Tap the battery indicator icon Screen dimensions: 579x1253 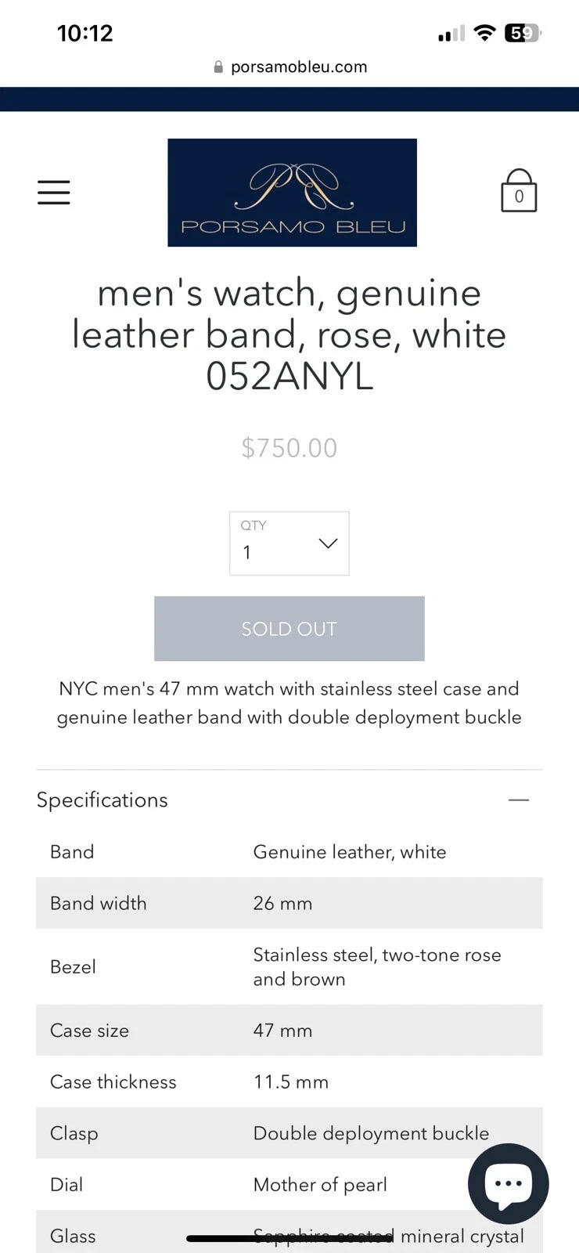[523, 33]
